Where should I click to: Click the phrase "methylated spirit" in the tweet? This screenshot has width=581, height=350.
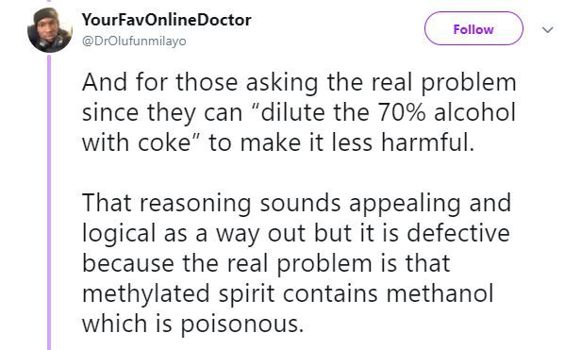point(178,293)
